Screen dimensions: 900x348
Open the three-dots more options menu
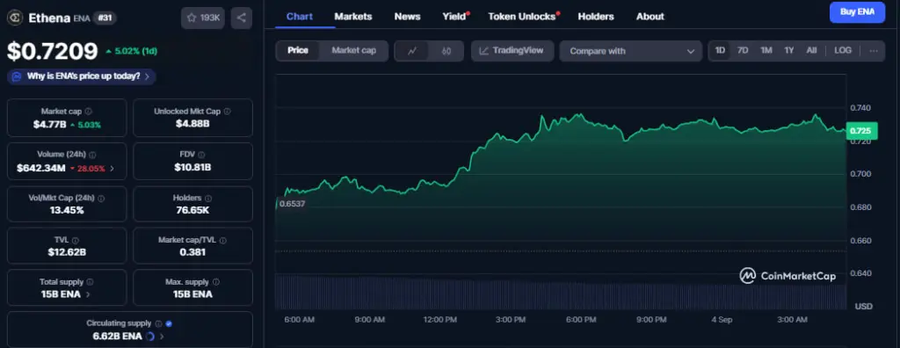coord(874,51)
